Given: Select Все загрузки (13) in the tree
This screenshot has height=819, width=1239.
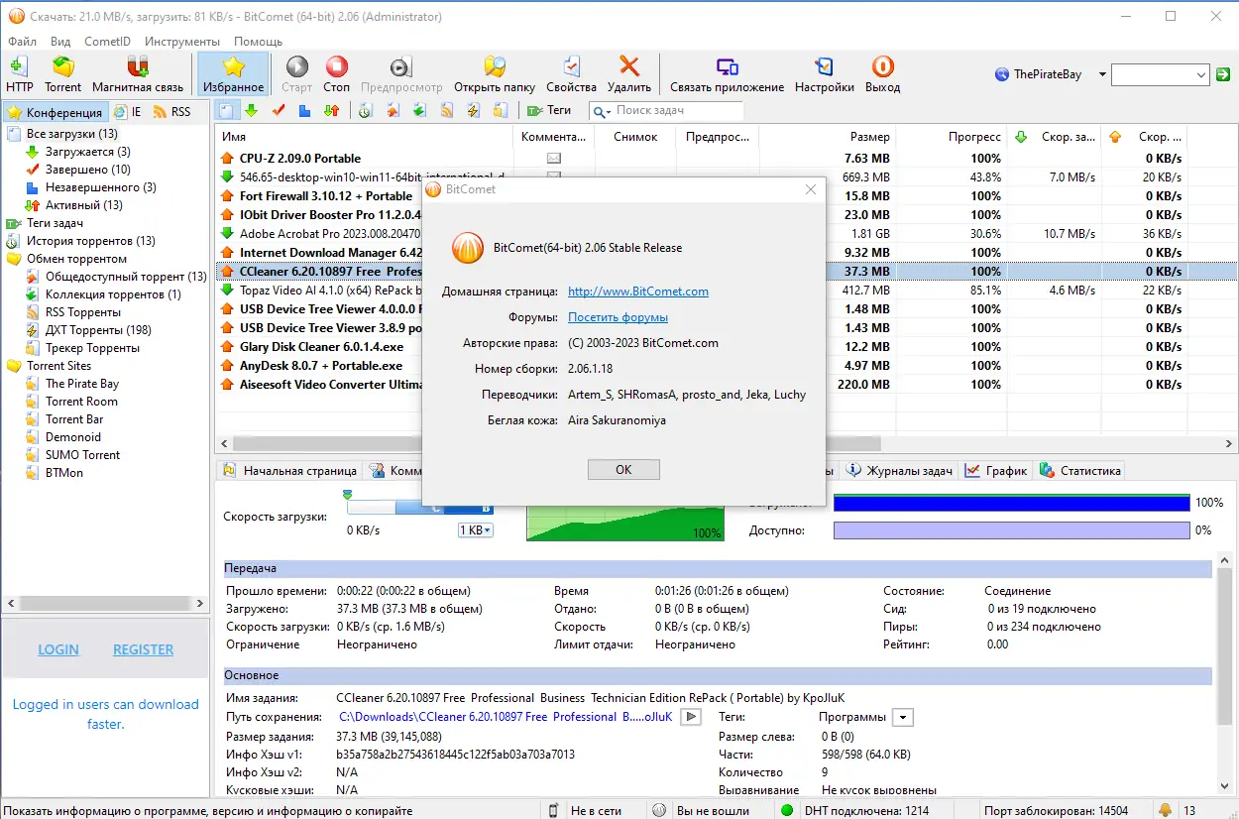Looking at the screenshot, I should point(71,134).
